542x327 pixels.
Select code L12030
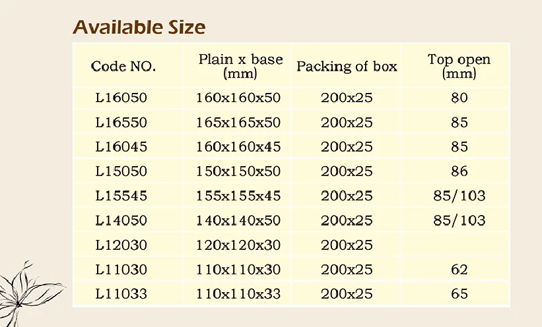coord(121,245)
